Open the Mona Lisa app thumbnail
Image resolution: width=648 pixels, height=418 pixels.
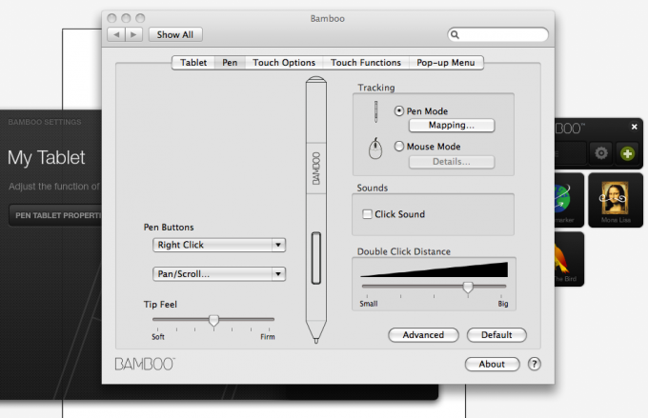pyautogui.click(x=616, y=200)
